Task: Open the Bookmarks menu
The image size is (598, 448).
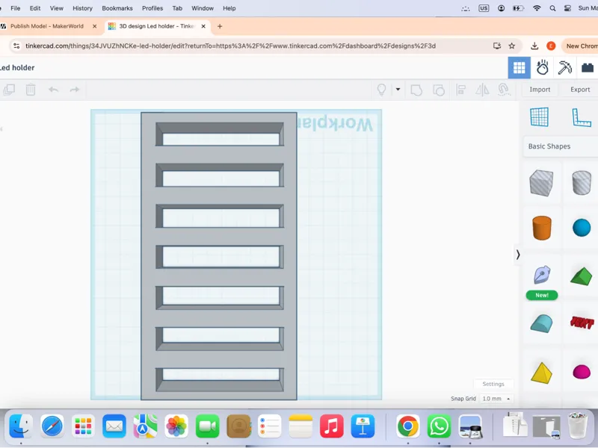Action: [x=117, y=8]
